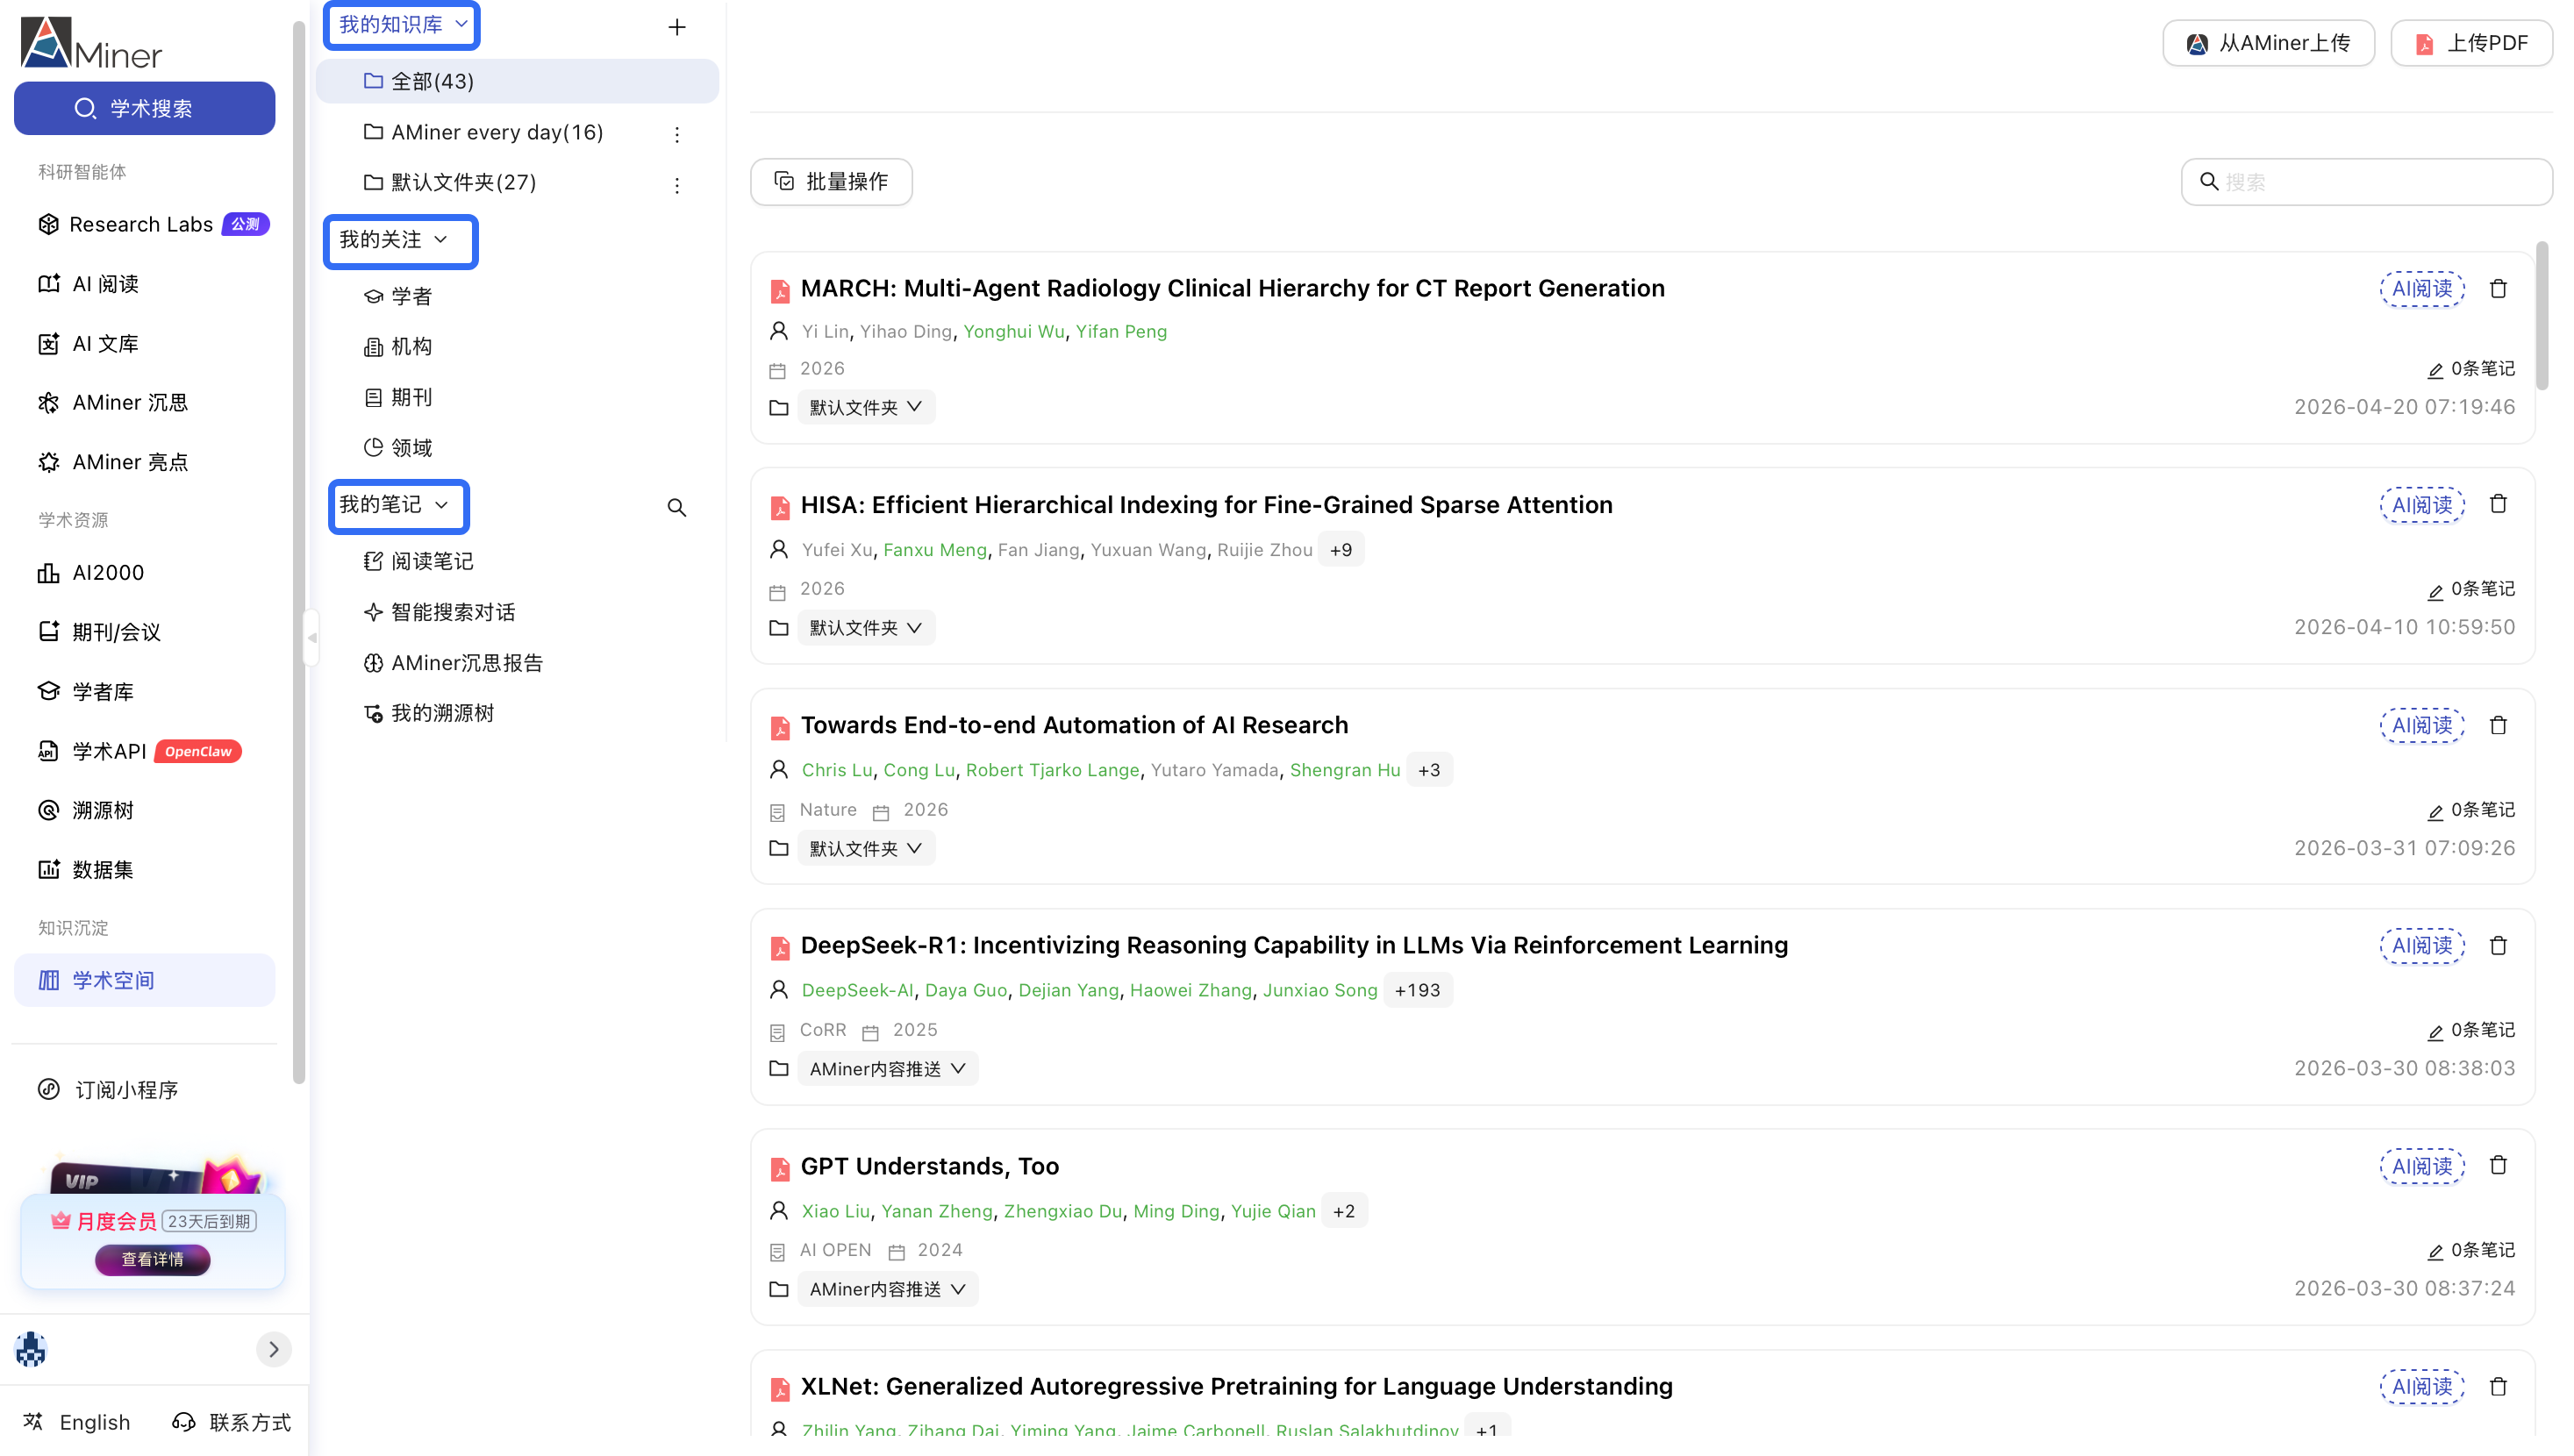
Task: Click the paper list vertical scrollbar
Action: click(2541, 315)
